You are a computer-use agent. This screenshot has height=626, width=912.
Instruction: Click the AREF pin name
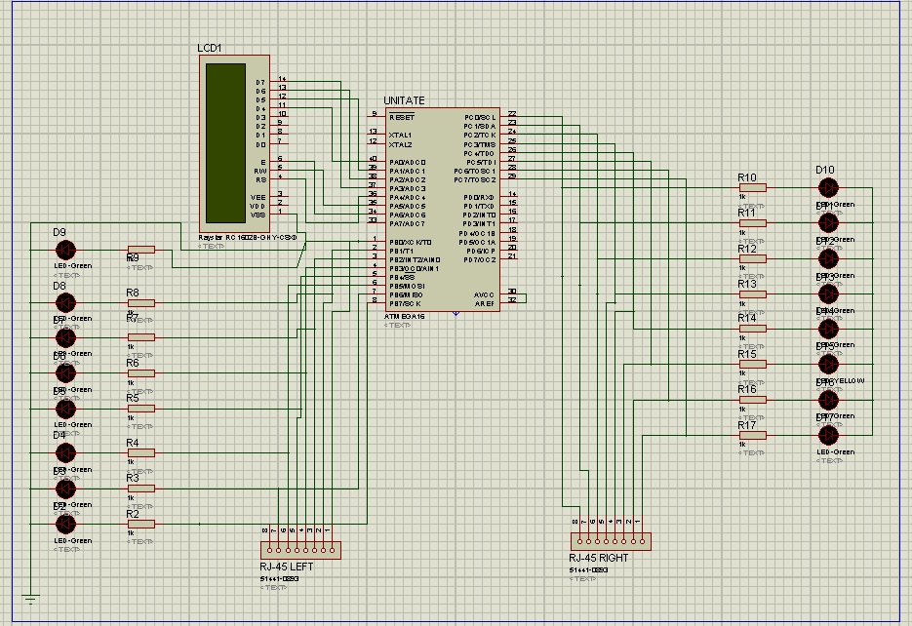coord(484,303)
